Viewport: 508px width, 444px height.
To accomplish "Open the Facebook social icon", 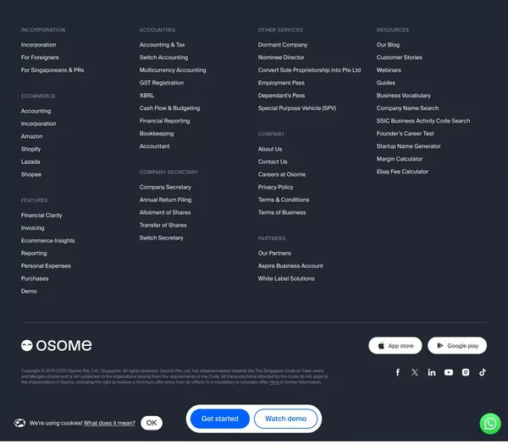I will tap(398, 372).
